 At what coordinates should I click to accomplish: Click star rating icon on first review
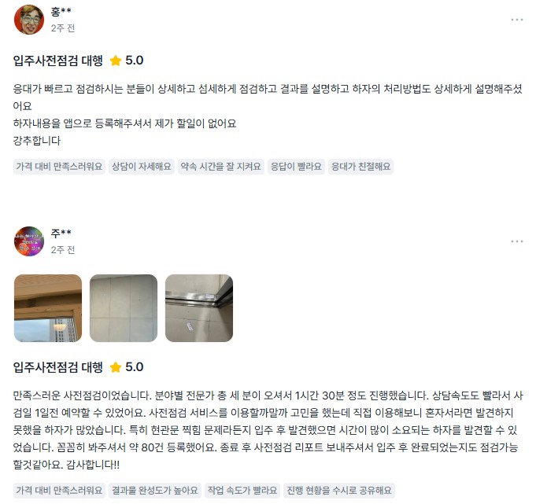(116, 61)
